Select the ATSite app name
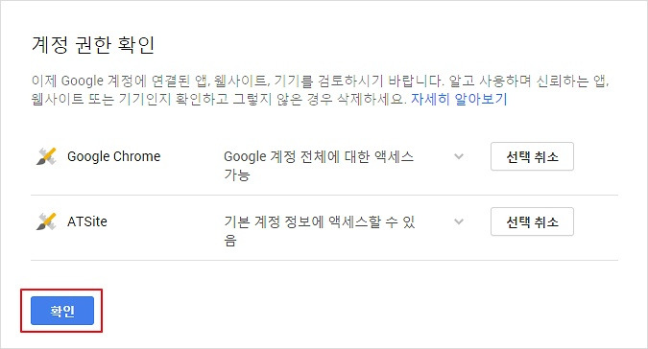Image resolution: width=648 pixels, height=349 pixels. [x=87, y=221]
